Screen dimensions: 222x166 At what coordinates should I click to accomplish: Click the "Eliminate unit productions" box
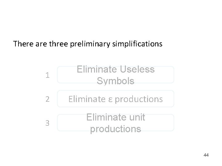[x=116, y=123]
